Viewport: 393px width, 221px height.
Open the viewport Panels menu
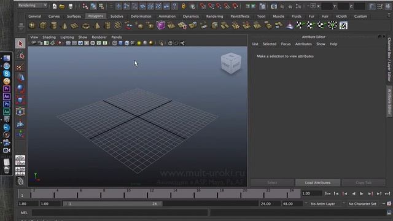(x=117, y=37)
